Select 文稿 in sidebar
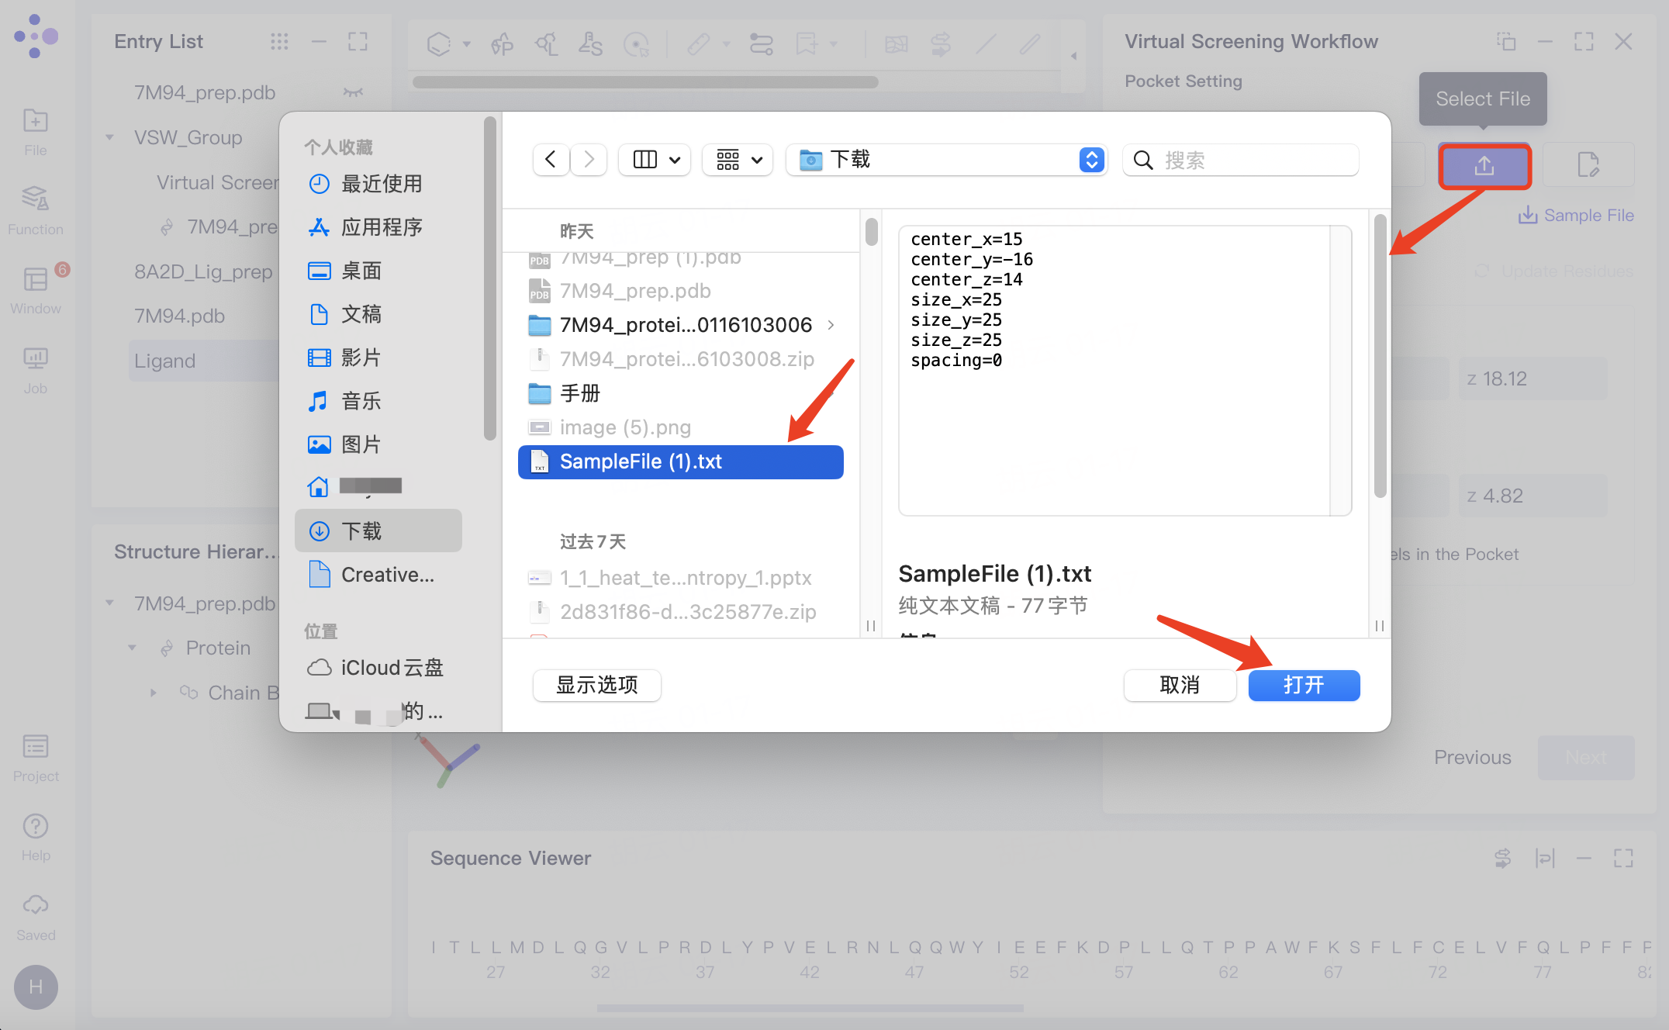 (x=380, y=314)
